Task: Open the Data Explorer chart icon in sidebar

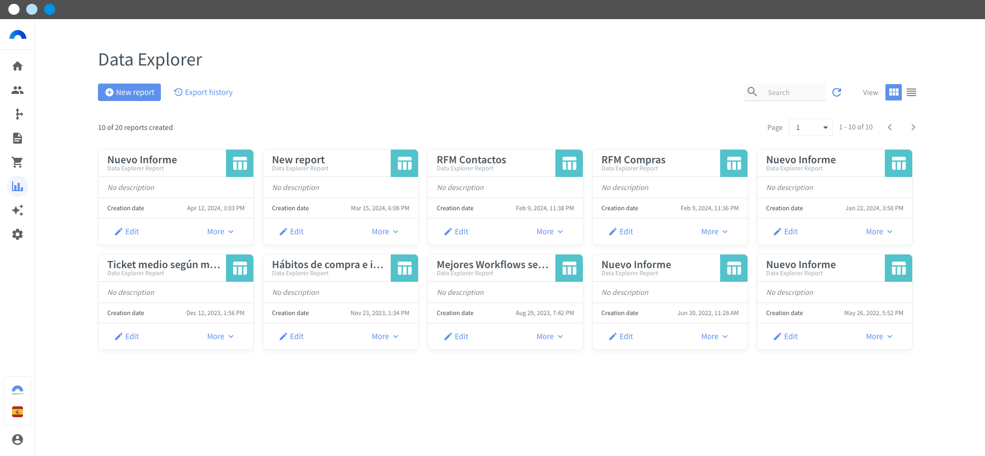Action: pyautogui.click(x=18, y=186)
